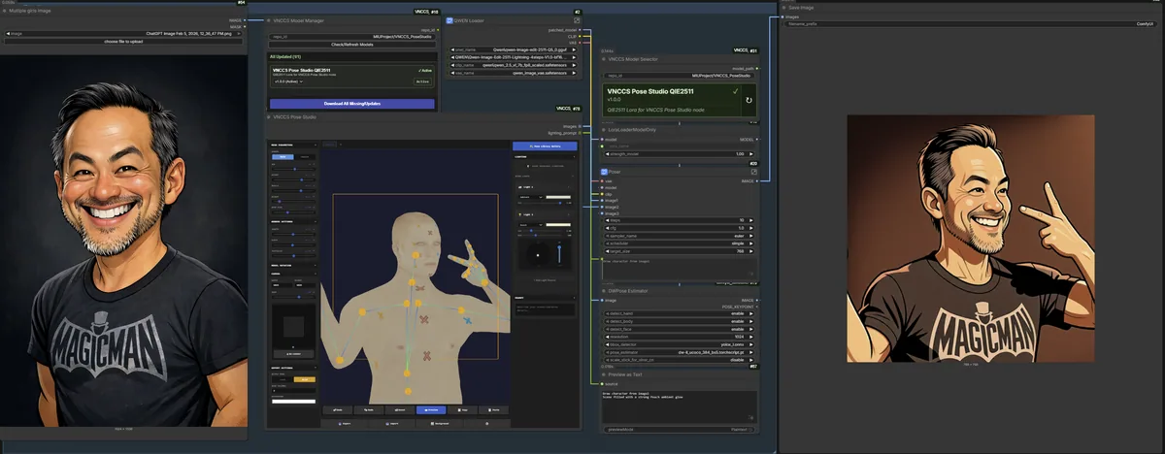Click the strength_model value field

click(680, 153)
